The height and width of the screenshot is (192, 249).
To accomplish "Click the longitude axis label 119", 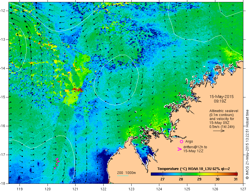I will 20,189.
